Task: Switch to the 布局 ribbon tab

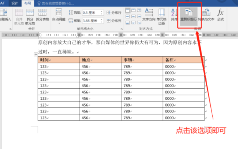Action: coord(28,3)
